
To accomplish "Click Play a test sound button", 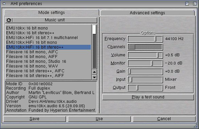I will point(148,97).
